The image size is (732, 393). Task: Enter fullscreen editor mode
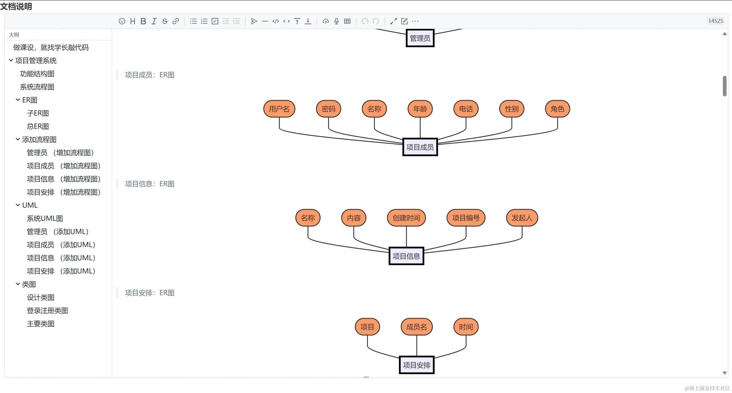[x=394, y=21]
